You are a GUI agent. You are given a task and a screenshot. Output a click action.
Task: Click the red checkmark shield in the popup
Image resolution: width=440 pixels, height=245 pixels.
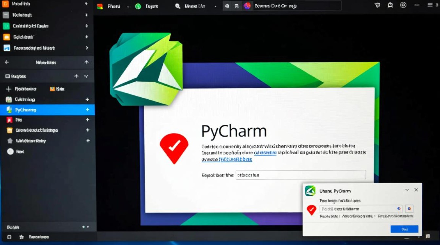tap(311, 210)
